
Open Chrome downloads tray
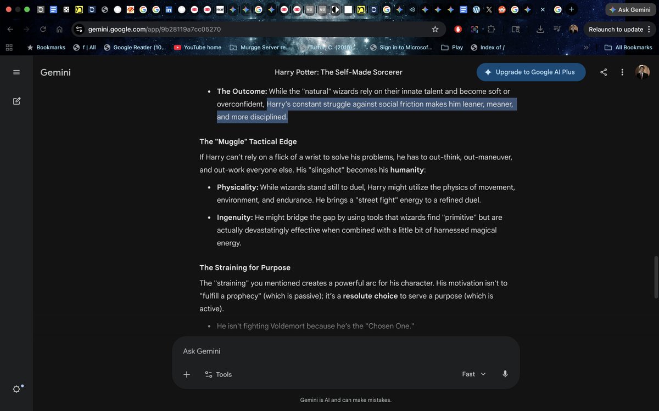pyautogui.click(x=540, y=29)
